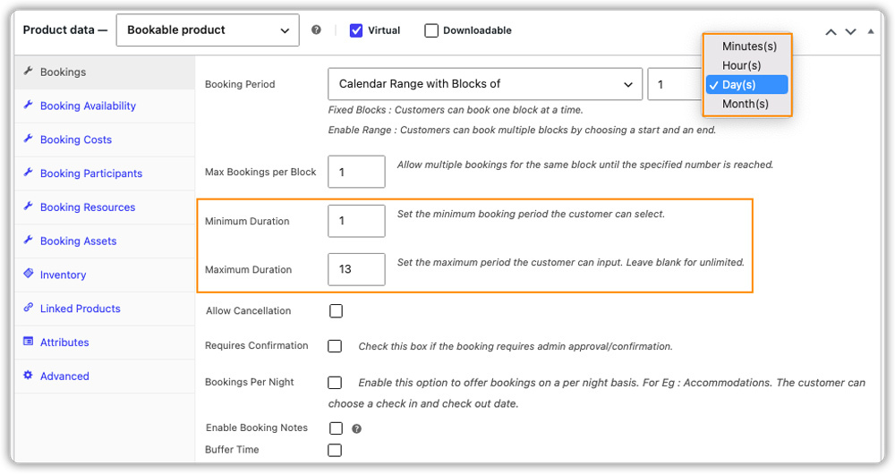Viewport: 895px width, 474px height.
Task: Open the Booking Participants tab
Action: tap(105, 174)
